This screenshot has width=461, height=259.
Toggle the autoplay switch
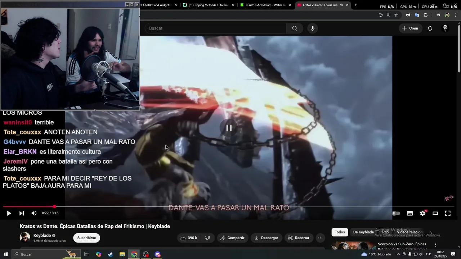396,213
